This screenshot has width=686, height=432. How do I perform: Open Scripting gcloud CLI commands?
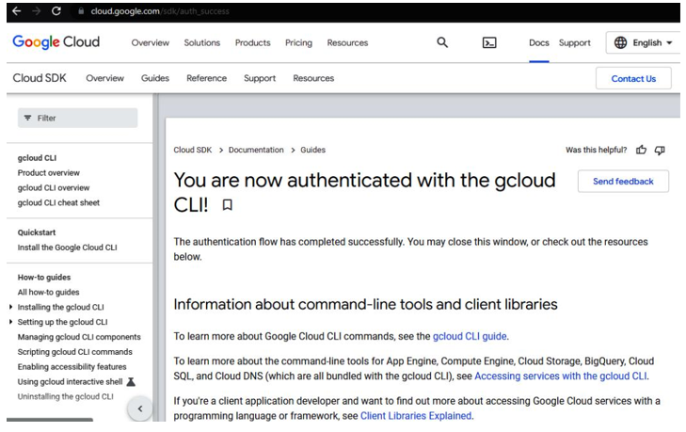pos(74,352)
